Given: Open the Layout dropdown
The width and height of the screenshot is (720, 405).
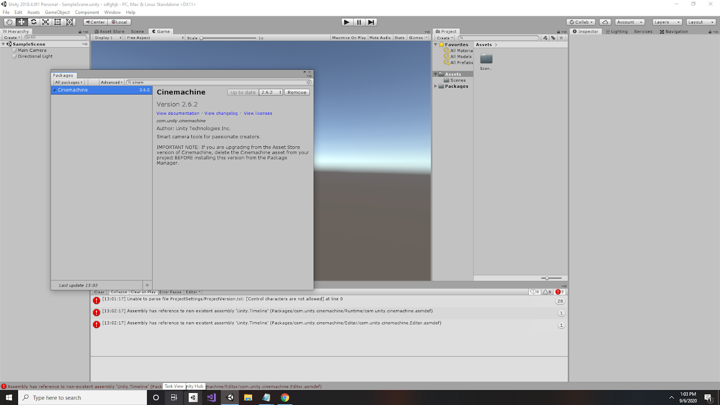Looking at the screenshot, I should click(701, 22).
